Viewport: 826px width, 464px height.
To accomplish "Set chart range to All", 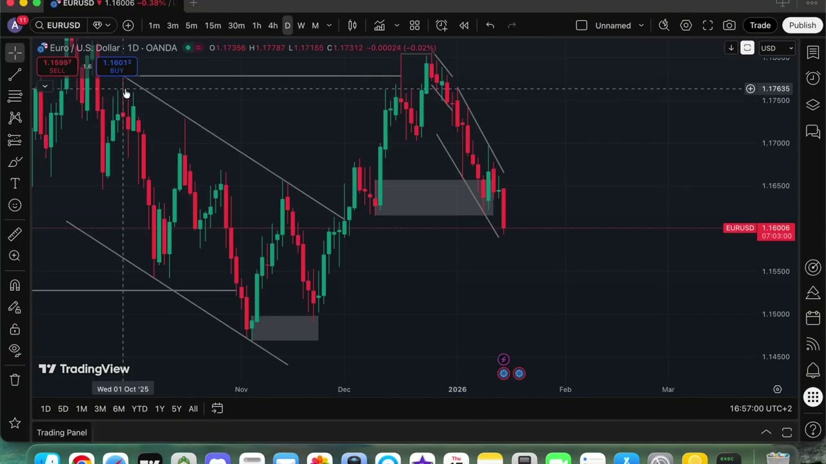I will (193, 409).
